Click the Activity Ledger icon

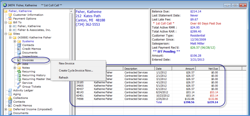click(x=10, y=90)
